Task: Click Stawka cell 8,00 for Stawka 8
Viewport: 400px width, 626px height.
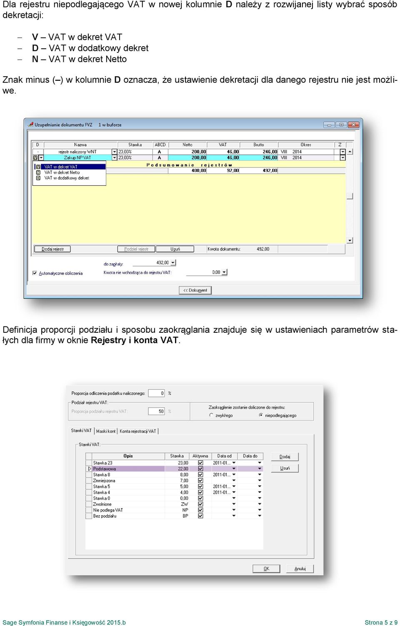Action: pyautogui.click(x=177, y=475)
